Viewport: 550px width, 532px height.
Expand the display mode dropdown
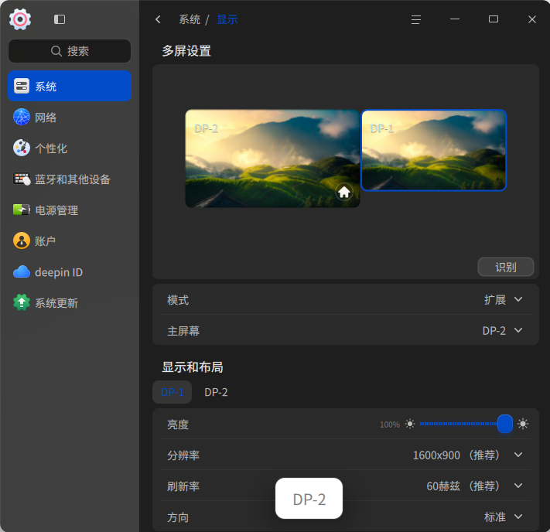pyautogui.click(x=504, y=300)
